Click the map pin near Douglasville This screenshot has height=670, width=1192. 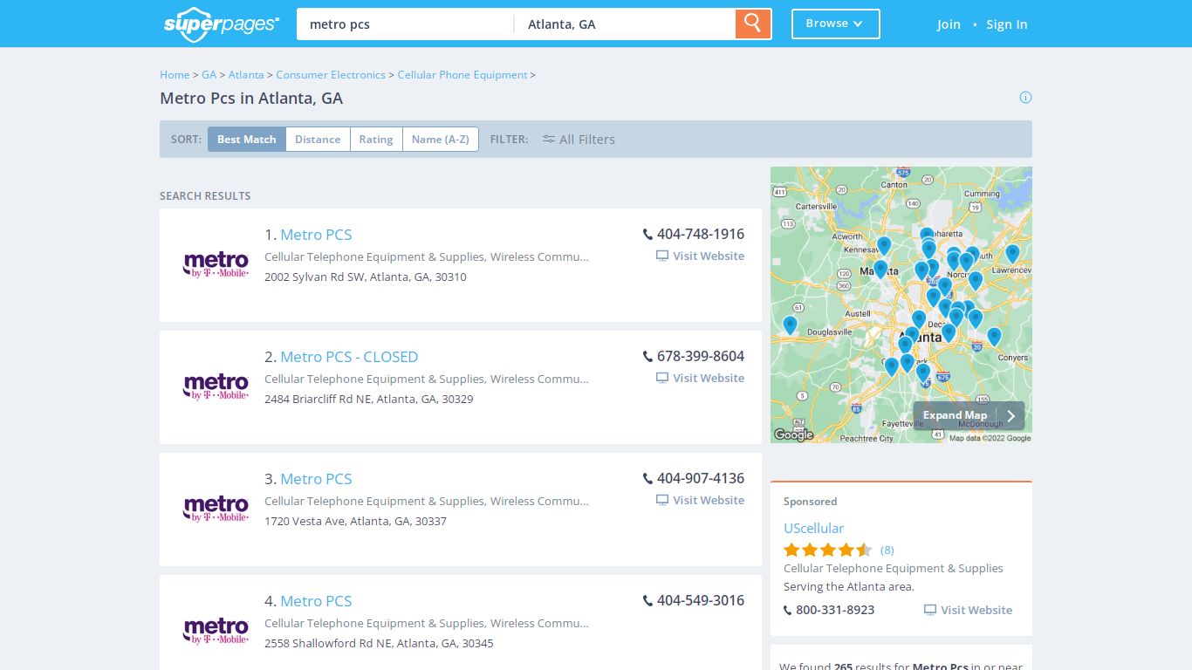pos(791,325)
